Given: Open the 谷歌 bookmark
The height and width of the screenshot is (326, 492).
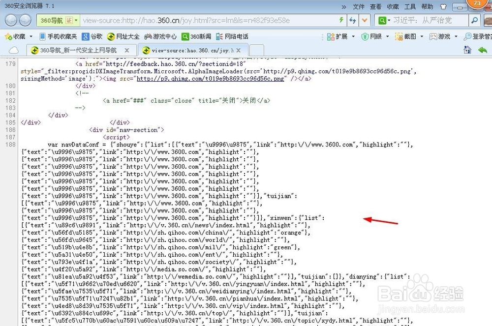Looking at the screenshot, I should (x=92, y=37).
